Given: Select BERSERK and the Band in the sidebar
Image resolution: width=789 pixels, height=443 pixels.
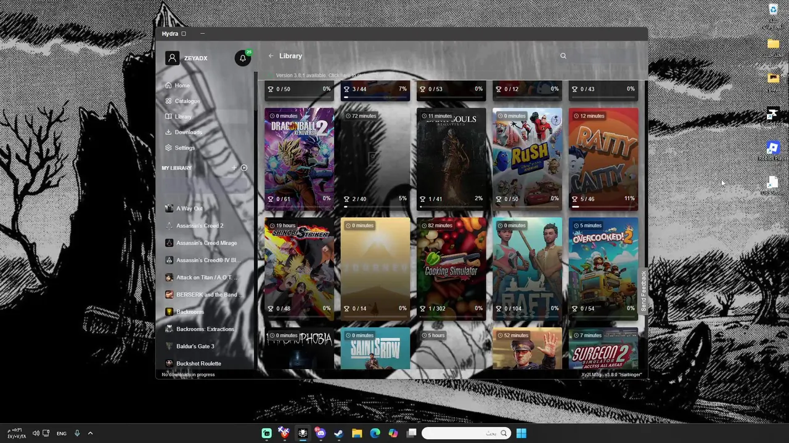Looking at the screenshot, I should [205, 295].
